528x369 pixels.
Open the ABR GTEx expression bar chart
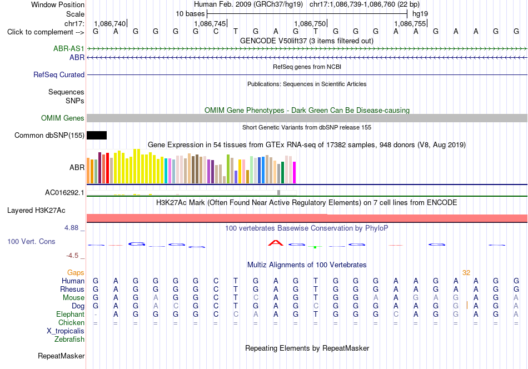(191, 167)
